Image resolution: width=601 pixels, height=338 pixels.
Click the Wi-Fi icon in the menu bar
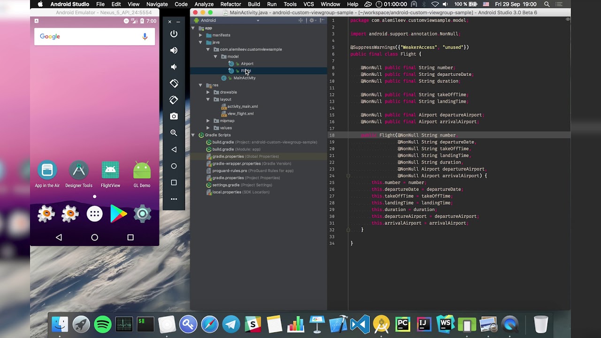pyautogui.click(x=435, y=4)
